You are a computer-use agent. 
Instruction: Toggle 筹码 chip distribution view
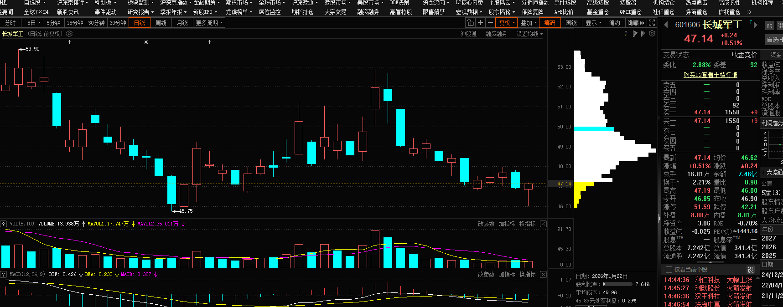(550, 22)
